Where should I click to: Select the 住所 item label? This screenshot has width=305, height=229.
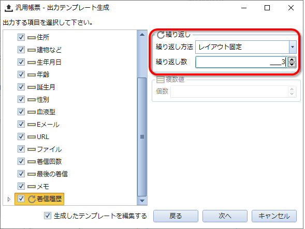coord(43,37)
